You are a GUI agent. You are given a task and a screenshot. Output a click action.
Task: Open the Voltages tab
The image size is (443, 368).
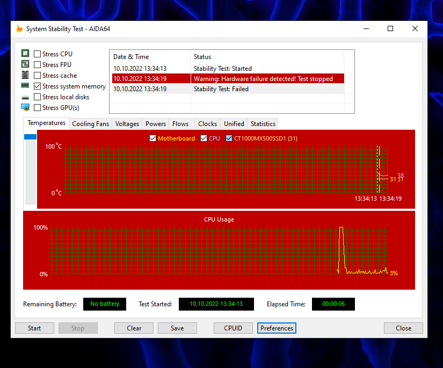pos(127,124)
